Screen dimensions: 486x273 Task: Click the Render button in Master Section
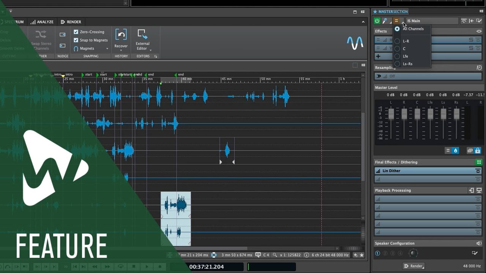click(x=413, y=266)
